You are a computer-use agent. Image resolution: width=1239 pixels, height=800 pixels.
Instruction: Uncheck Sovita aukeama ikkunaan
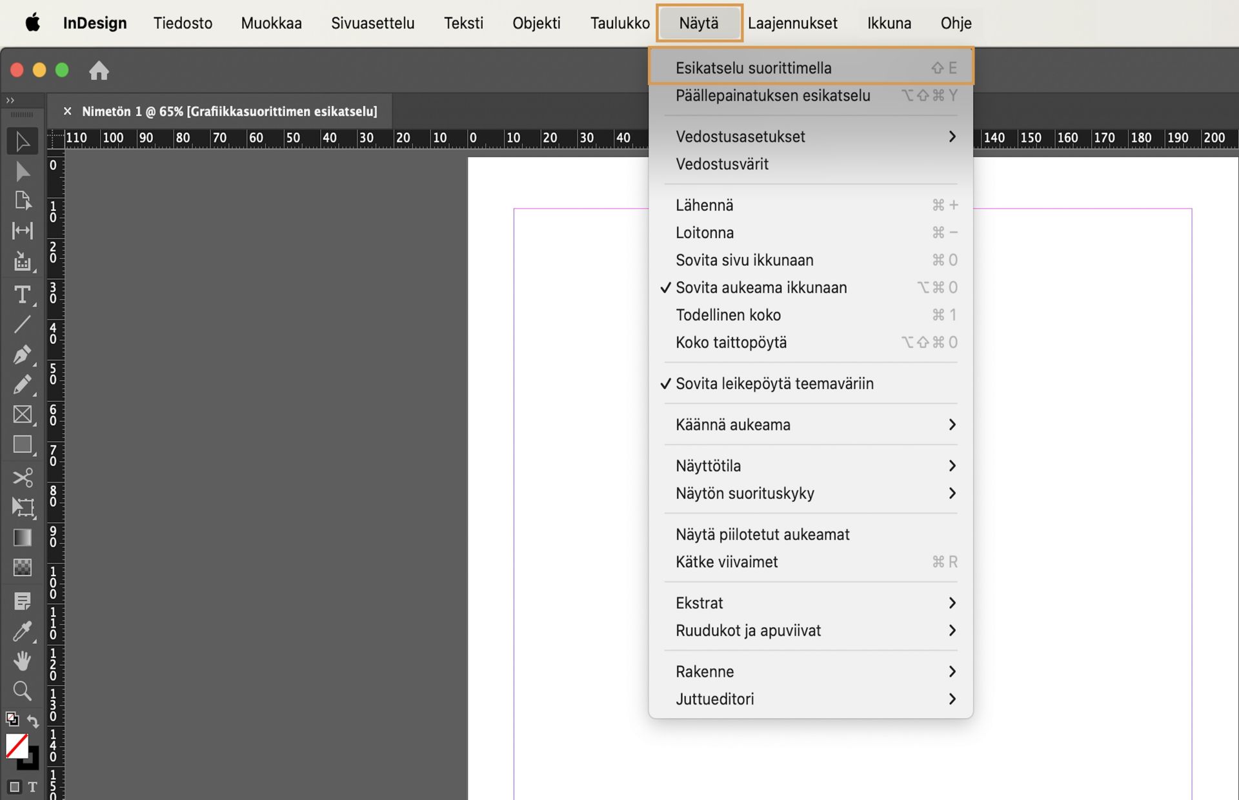click(761, 288)
